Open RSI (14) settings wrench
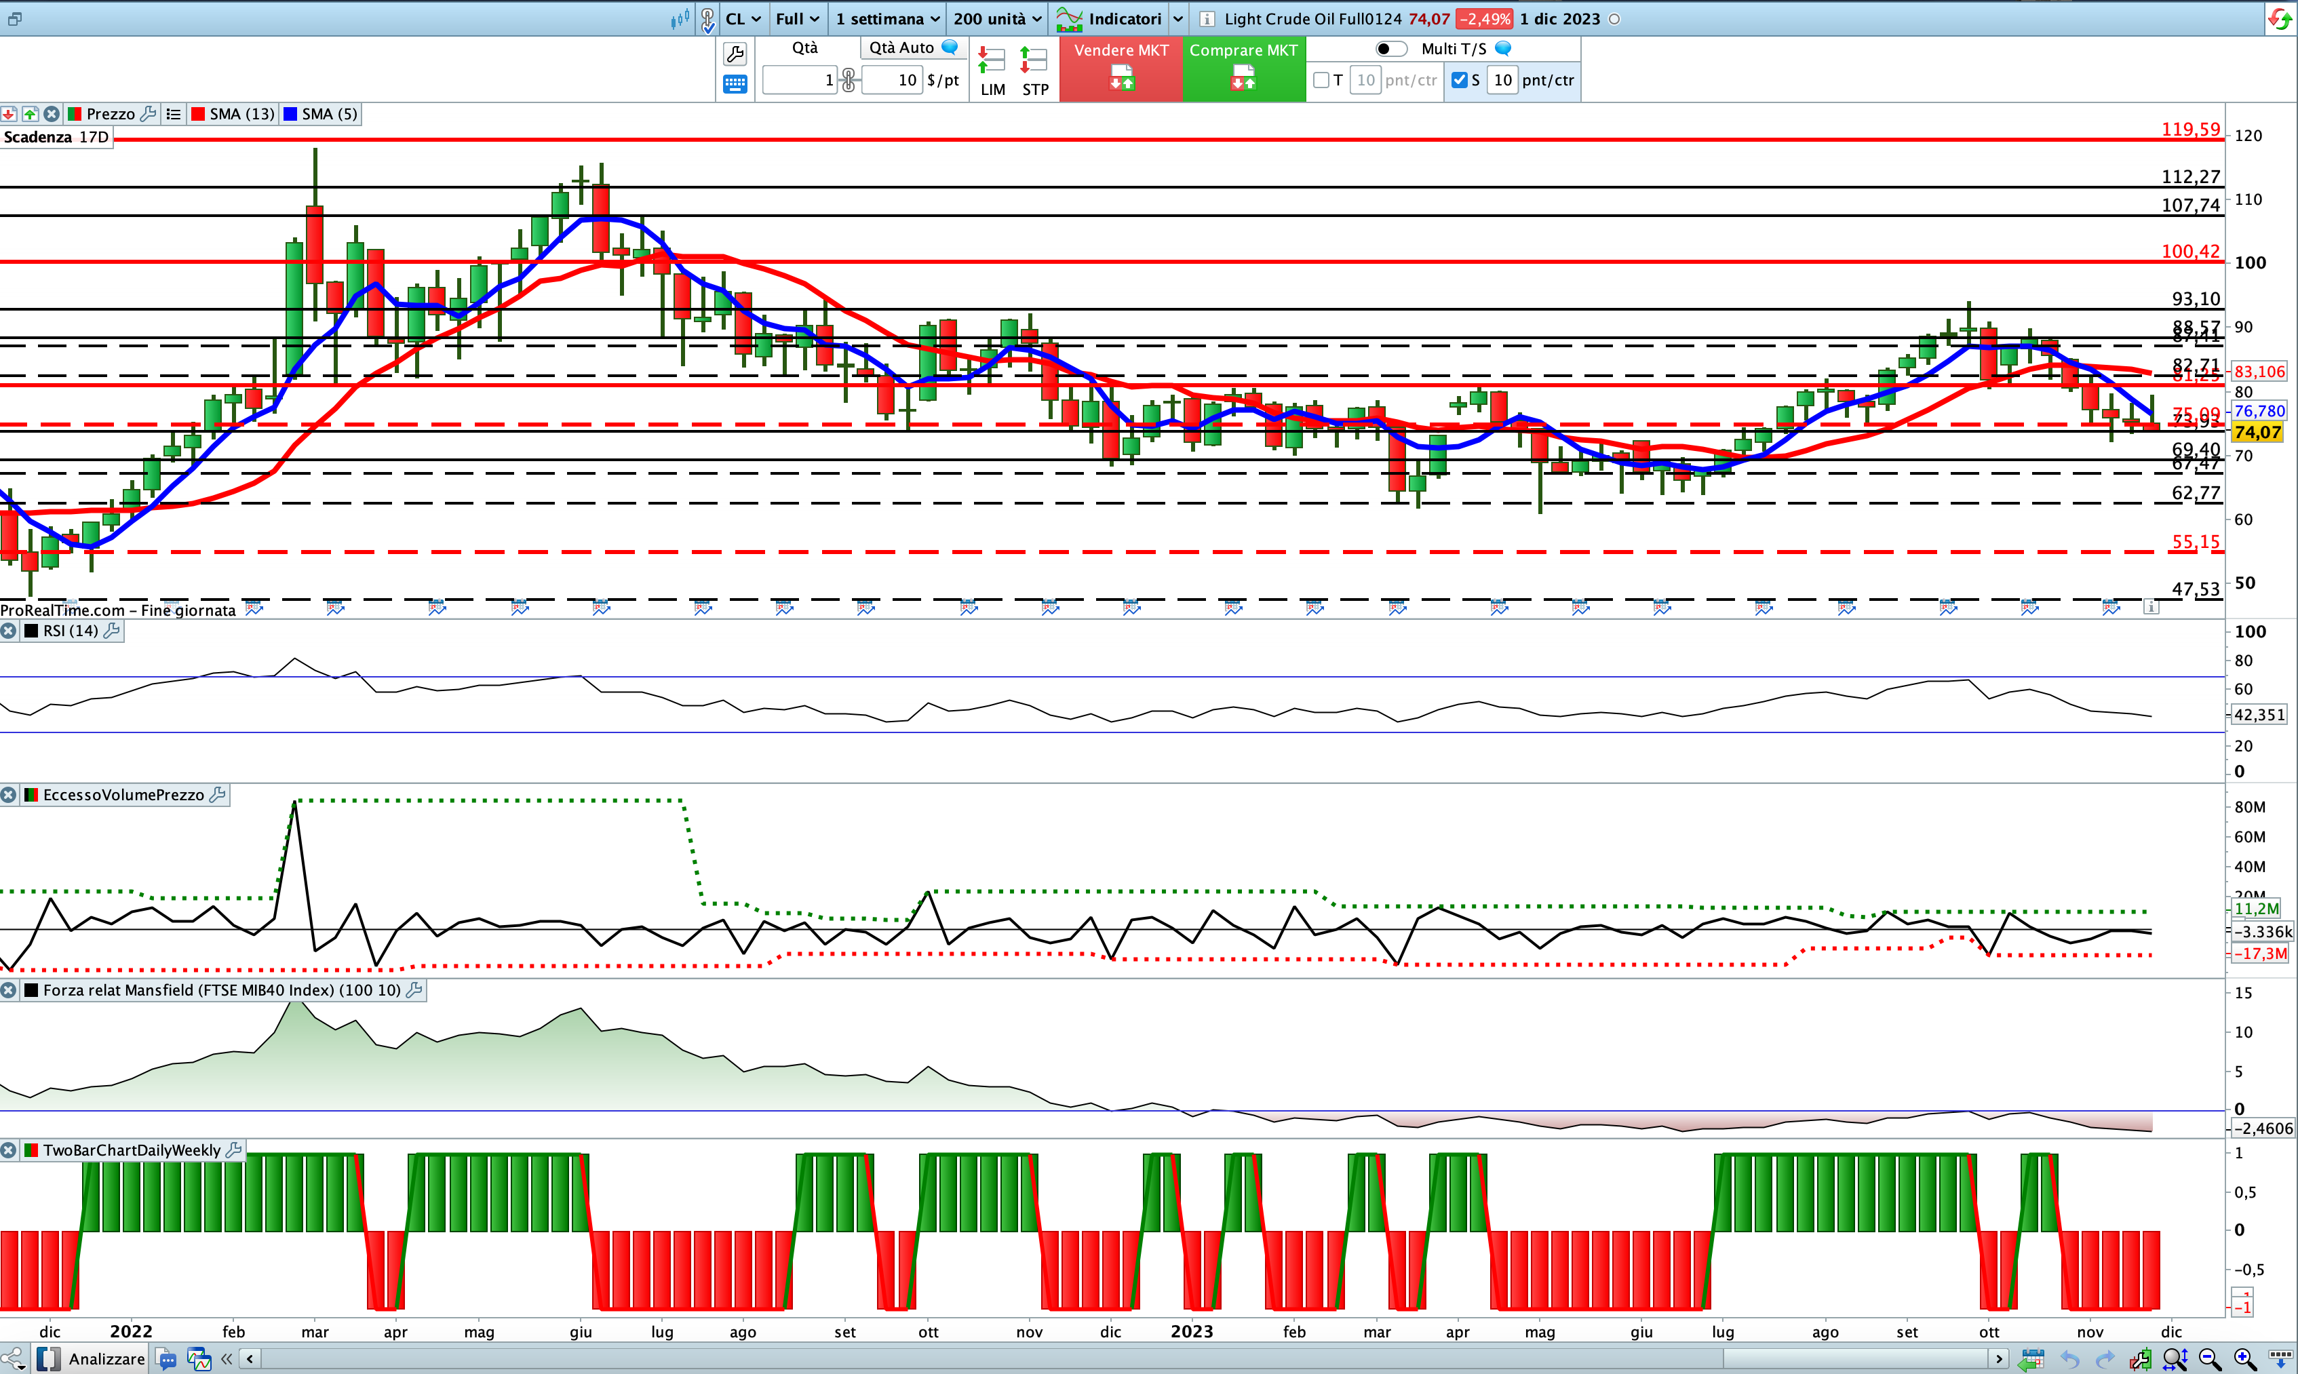 pos(111,631)
